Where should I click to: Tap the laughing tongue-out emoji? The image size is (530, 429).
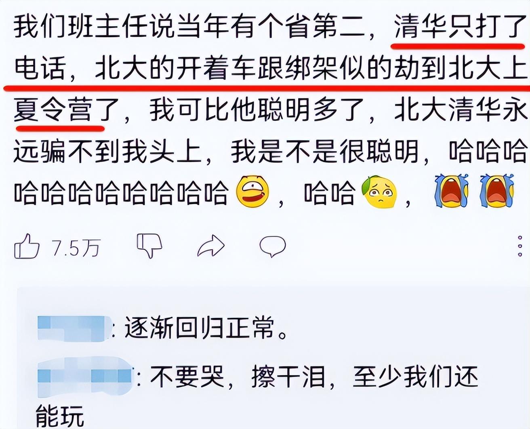(x=252, y=192)
